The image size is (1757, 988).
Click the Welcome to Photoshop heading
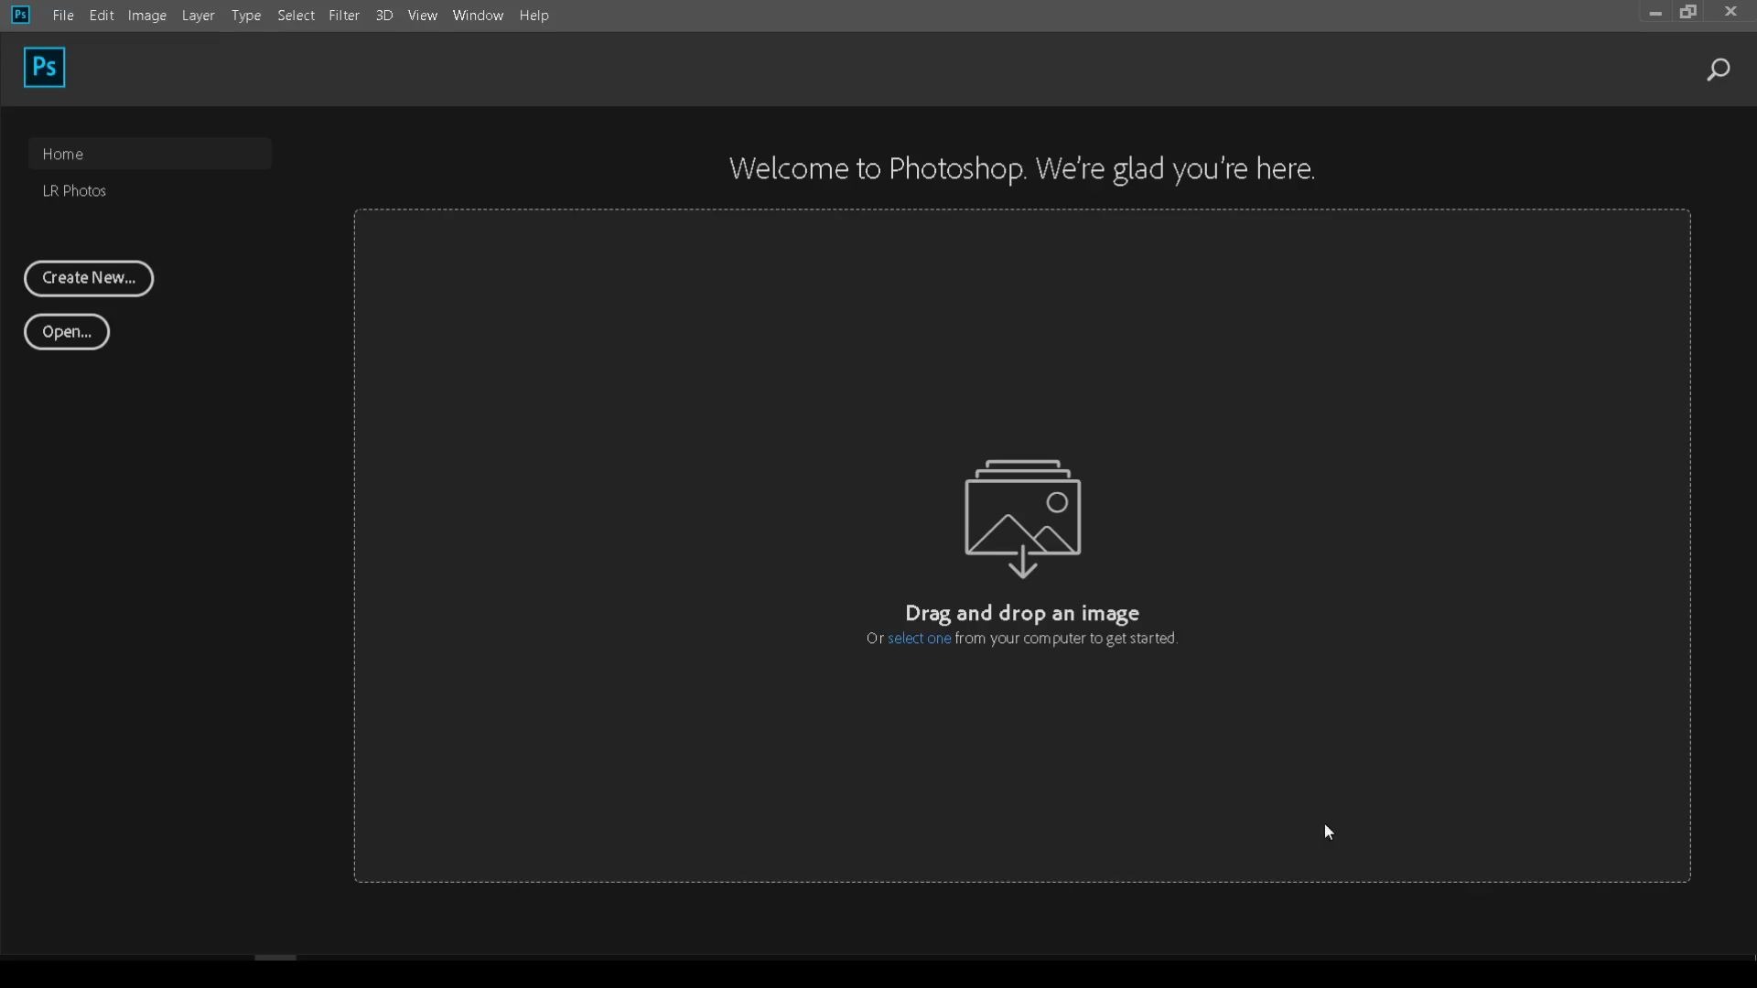[x=1022, y=169]
